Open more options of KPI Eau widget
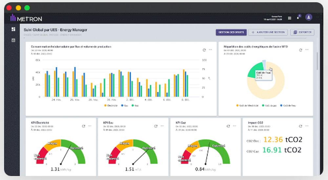The height and width of the screenshot is (180, 328). click(x=162, y=126)
